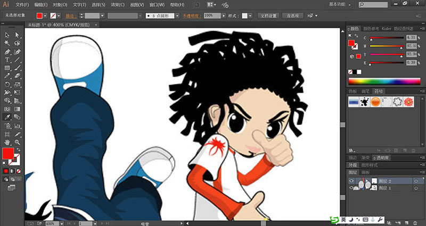426x226 pixels.
Task: Select the Rectangle tool
Action: point(7,68)
